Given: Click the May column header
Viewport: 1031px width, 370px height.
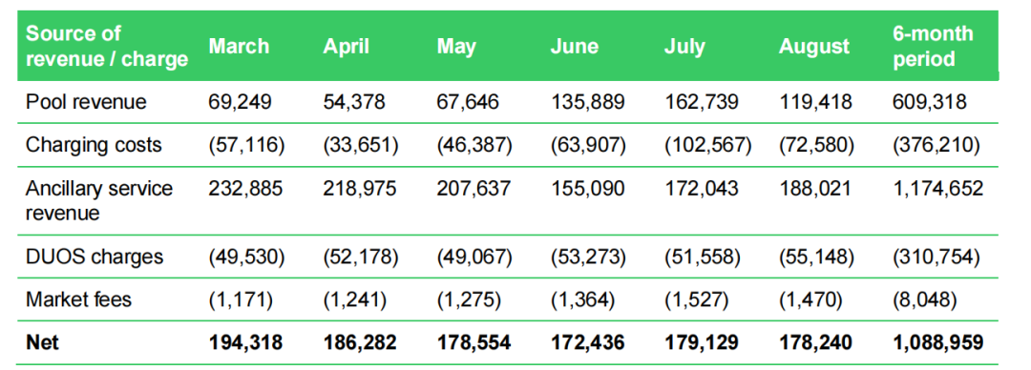Looking at the screenshot, I should (456, 48).
